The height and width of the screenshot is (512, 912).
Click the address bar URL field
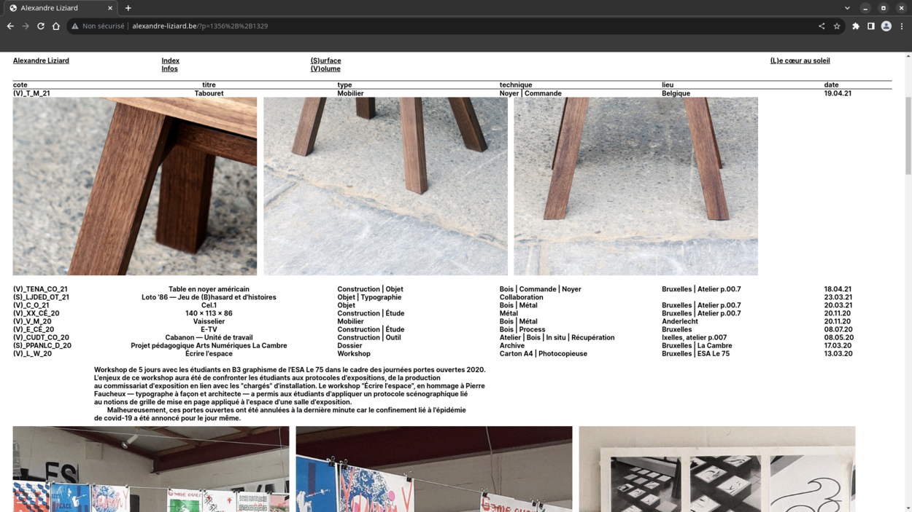pos(438,26)
